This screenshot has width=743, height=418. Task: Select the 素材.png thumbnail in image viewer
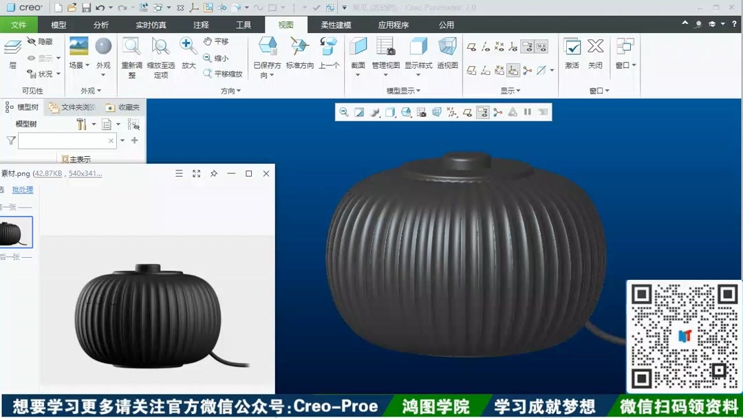click(15, 232)
